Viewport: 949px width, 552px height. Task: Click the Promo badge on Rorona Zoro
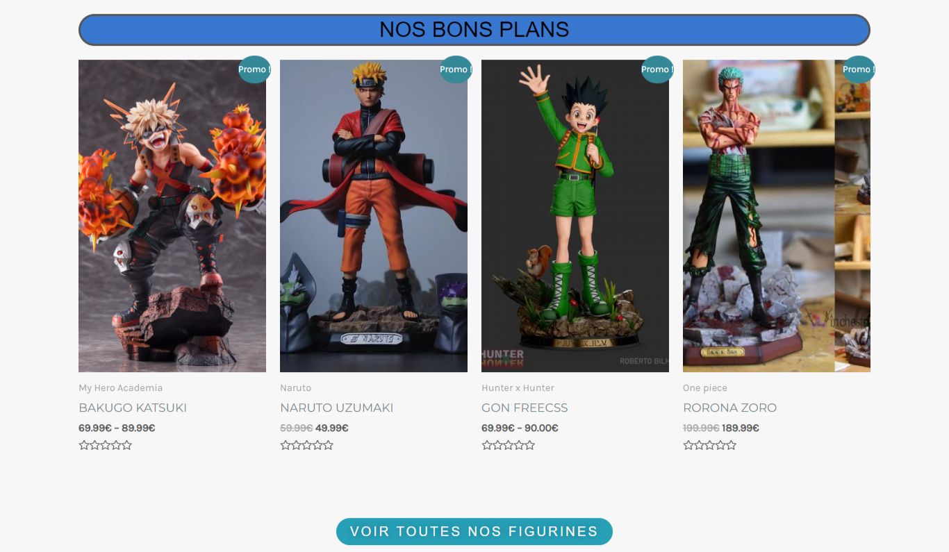tap(859, 69)
